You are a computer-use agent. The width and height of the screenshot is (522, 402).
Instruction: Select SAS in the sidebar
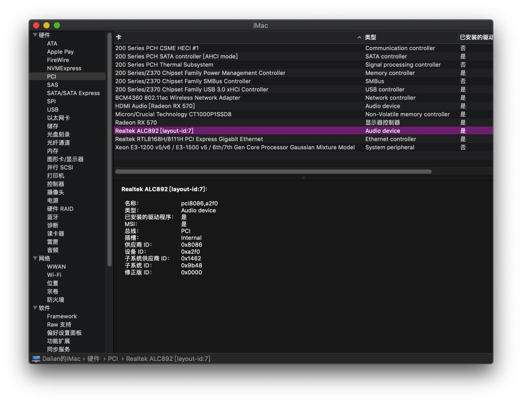[52, 85]
